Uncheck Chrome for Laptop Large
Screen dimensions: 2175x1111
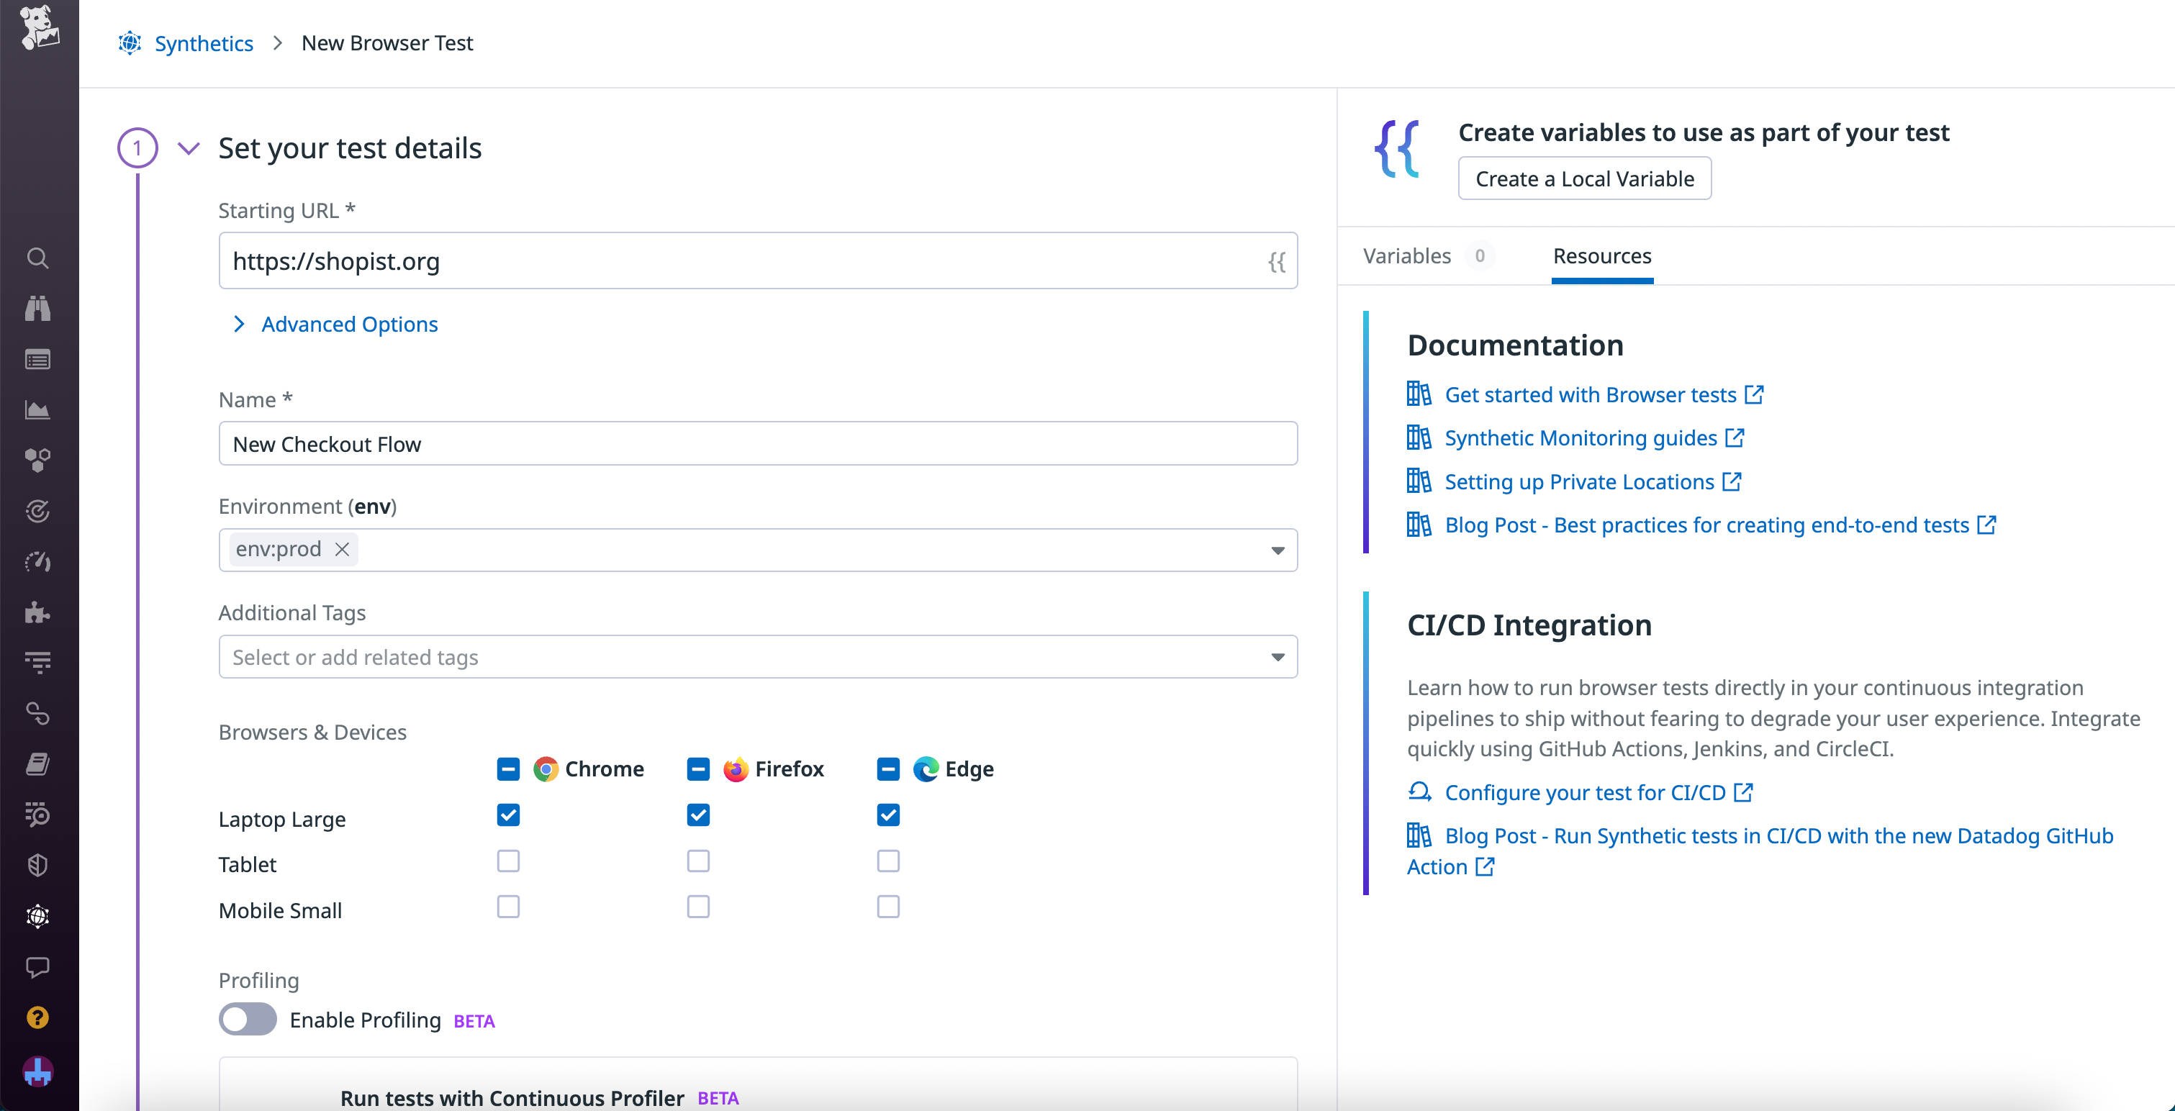coord(507,815)
